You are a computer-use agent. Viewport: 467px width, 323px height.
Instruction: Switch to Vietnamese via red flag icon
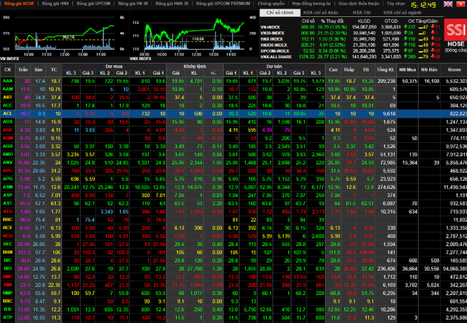pos(461,4)
